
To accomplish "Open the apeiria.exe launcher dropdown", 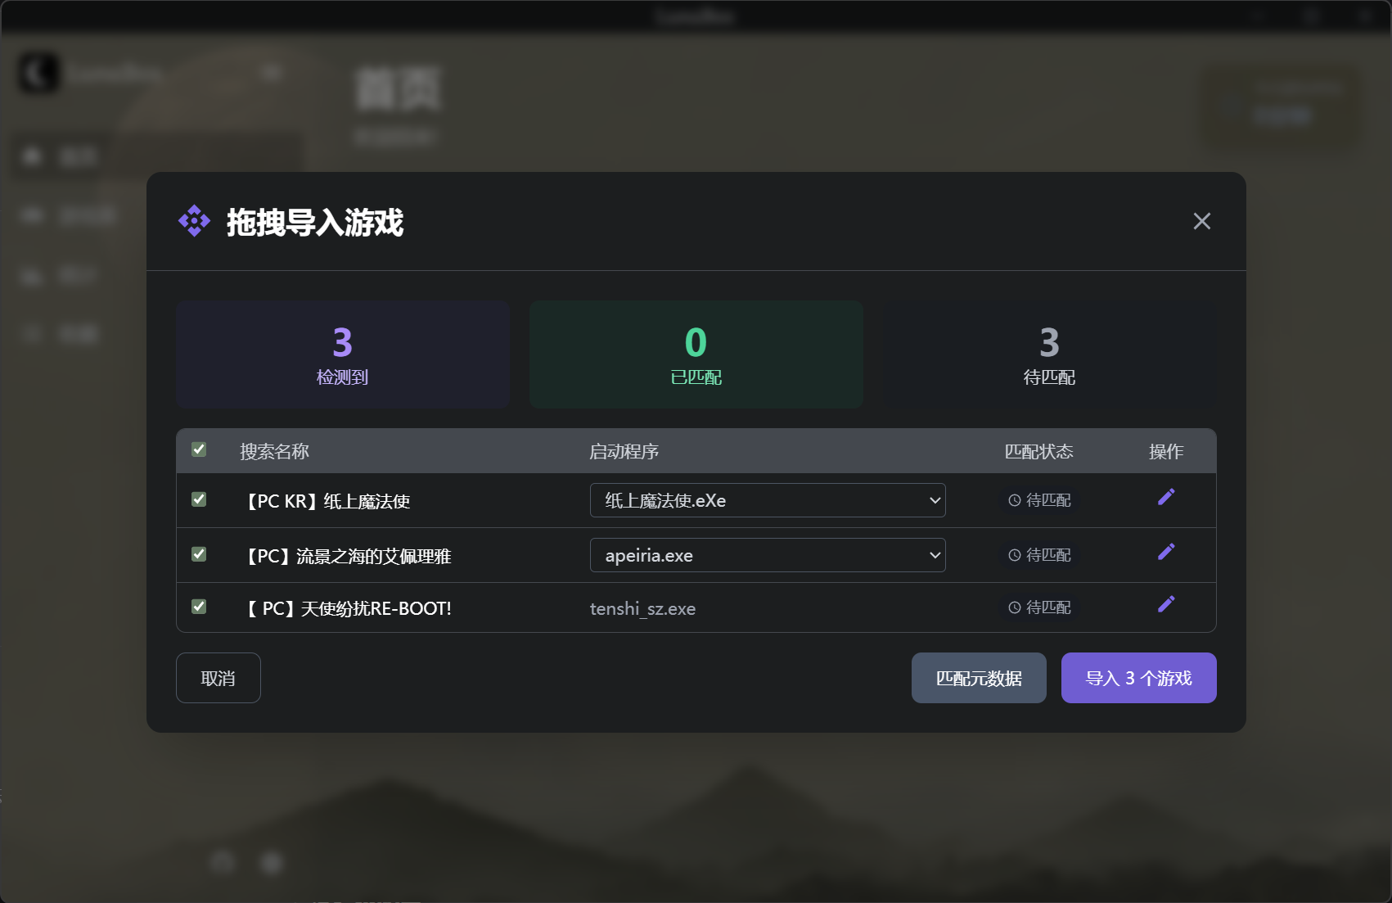I will click(767, 555).
